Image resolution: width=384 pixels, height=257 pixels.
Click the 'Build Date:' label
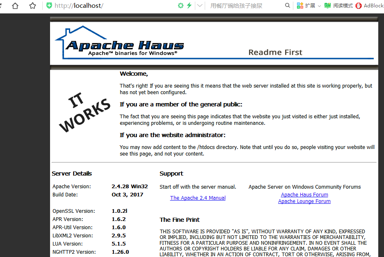click(x=65, y=195)
